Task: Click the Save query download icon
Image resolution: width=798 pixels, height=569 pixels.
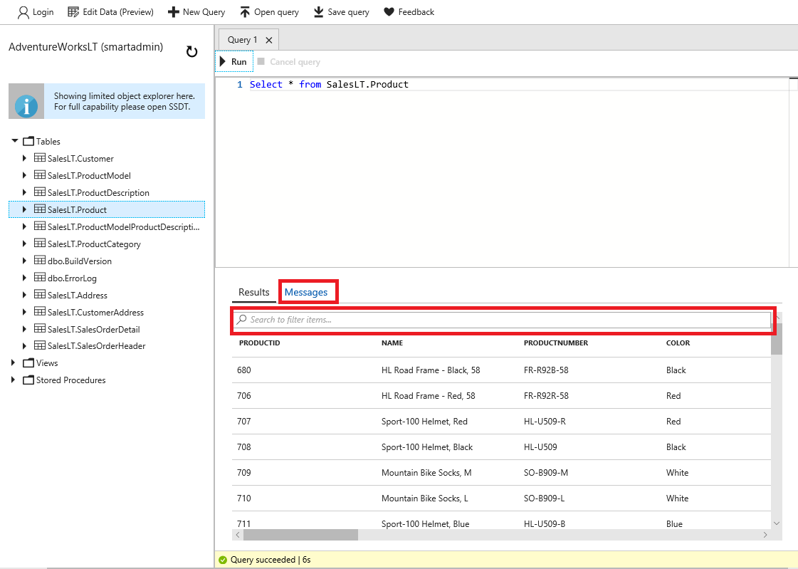Action: tap(318, 12)
